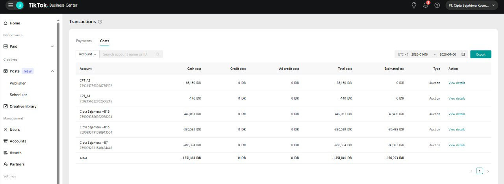Open the hamburger menu icon

point(11,5)
